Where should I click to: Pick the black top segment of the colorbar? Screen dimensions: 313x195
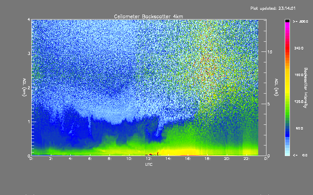pos(287,21)
